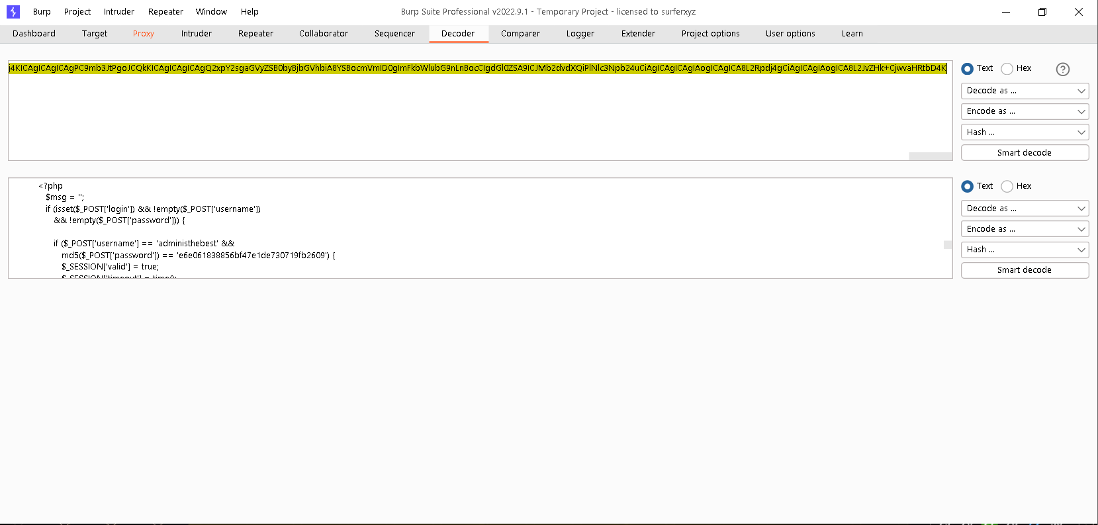This screenshot has height=525, width=1098.
Task: Expand the top 'Hash ...' dropdown
Action: pyautogui.click(x=1025, y=132)
